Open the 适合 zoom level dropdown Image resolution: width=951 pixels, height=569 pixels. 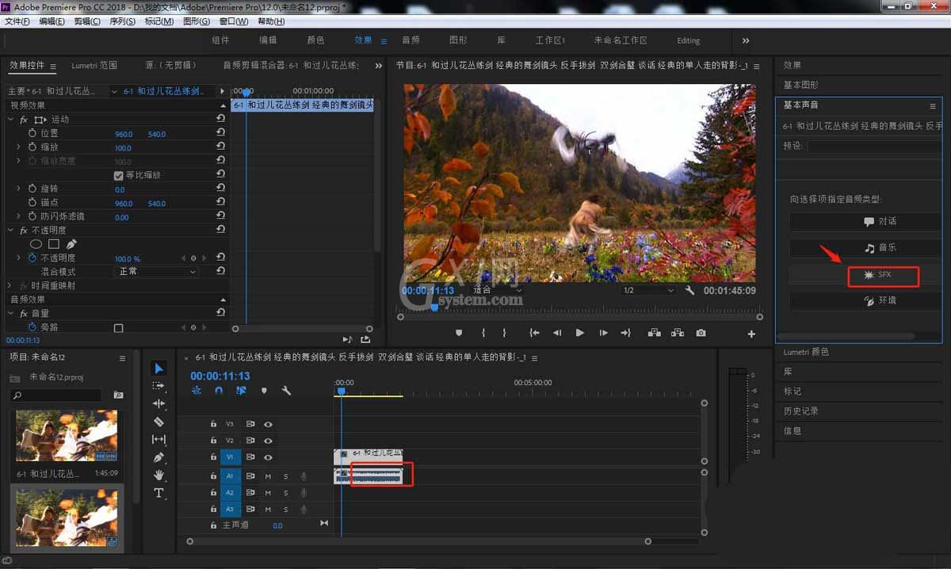(x=499, y=290)
